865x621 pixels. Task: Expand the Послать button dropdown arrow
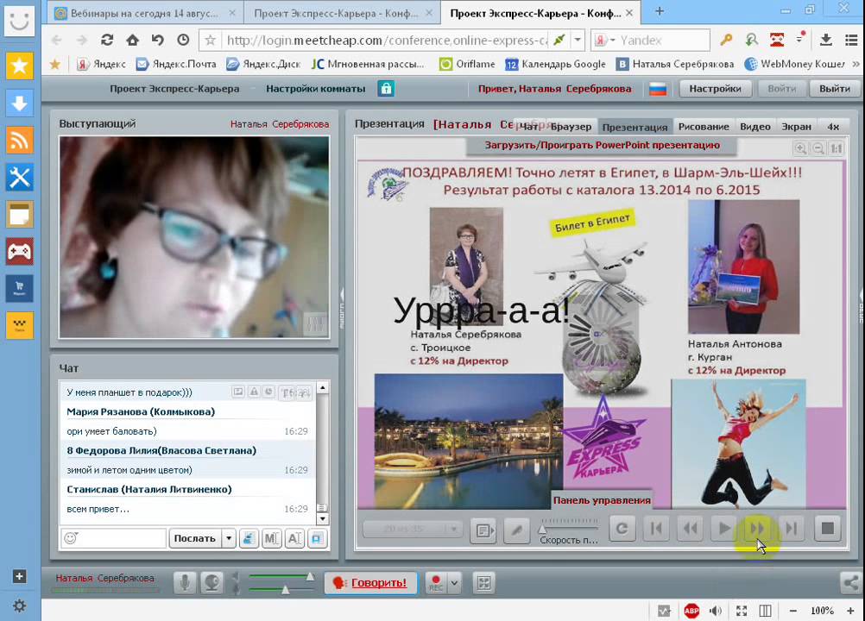coord(229,538)
